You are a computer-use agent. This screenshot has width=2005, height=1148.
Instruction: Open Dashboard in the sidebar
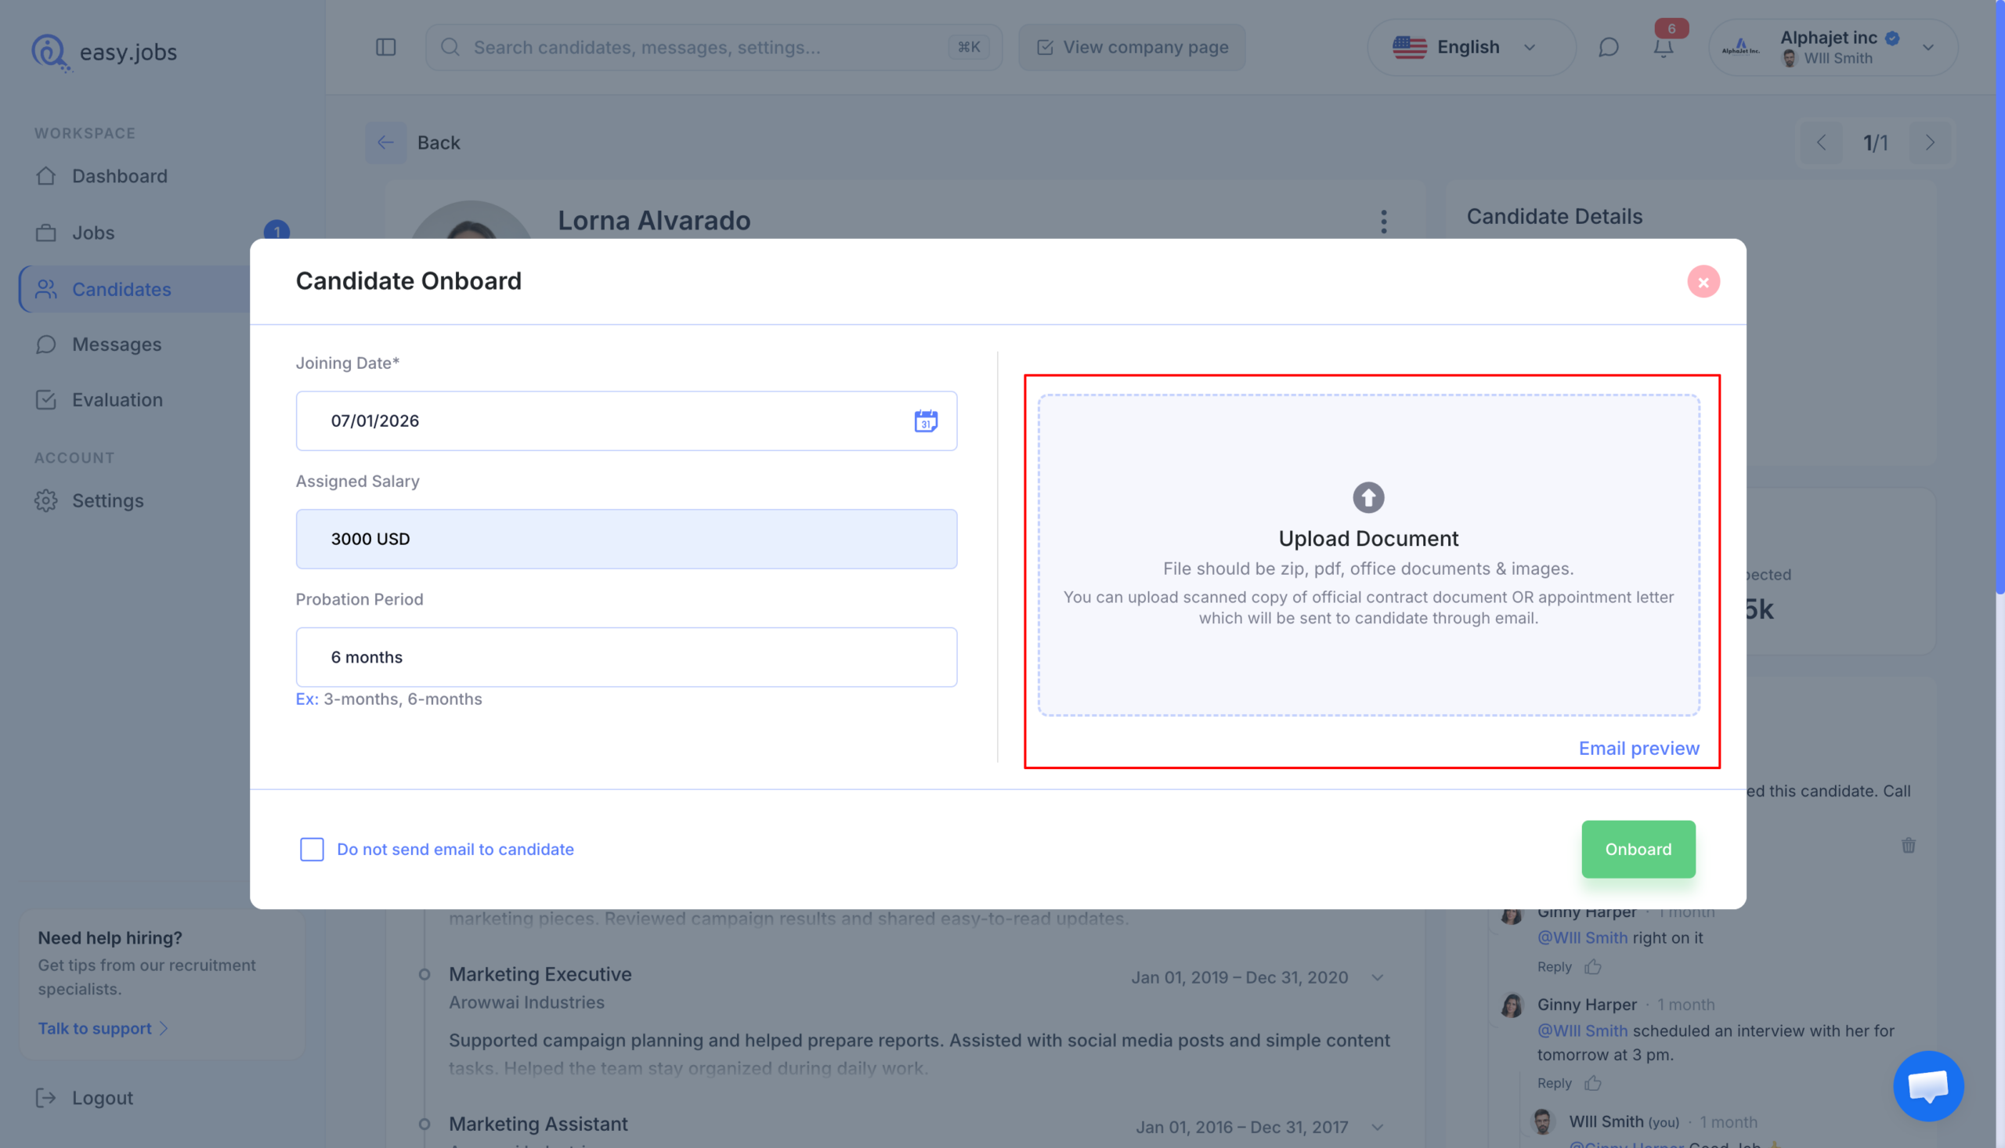(x=120, y=176)
